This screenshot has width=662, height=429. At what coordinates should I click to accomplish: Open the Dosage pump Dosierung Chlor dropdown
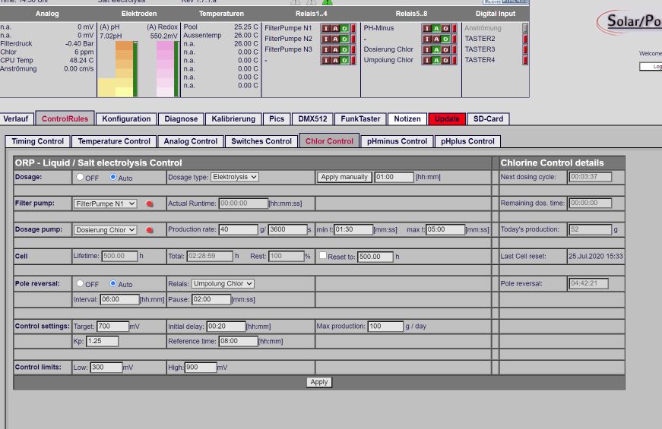pyautogui.click(x=105, y=230)
